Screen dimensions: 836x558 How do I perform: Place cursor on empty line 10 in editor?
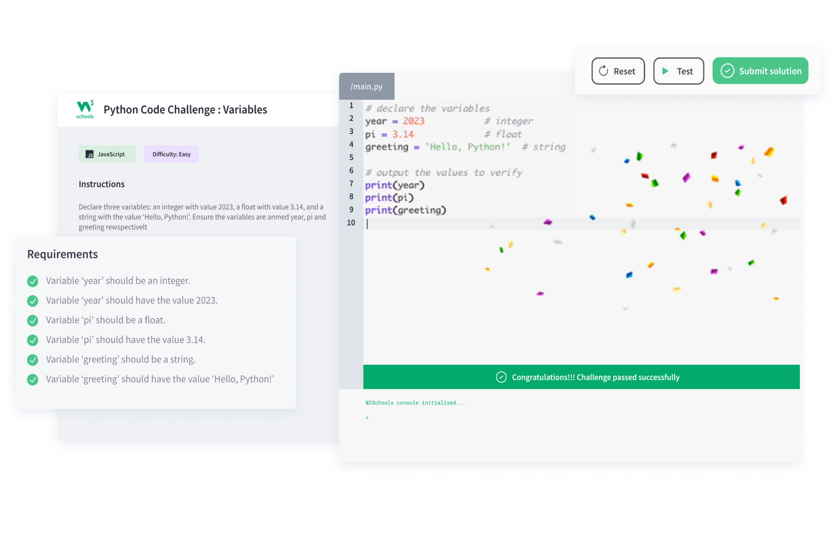tap(502, 223)
